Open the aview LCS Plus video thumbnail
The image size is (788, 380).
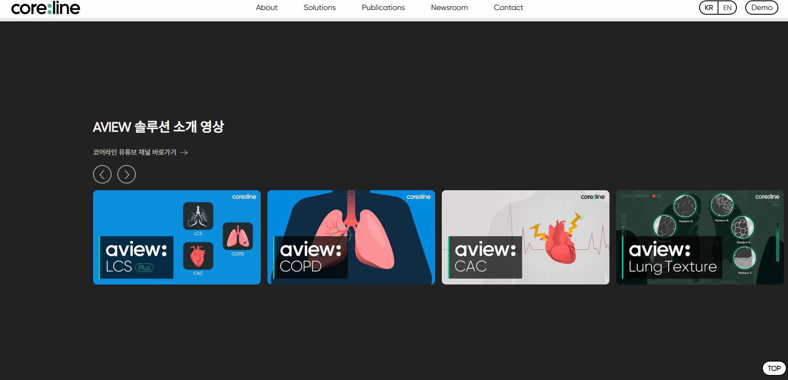pyautogui.click(x=177, y=237)
